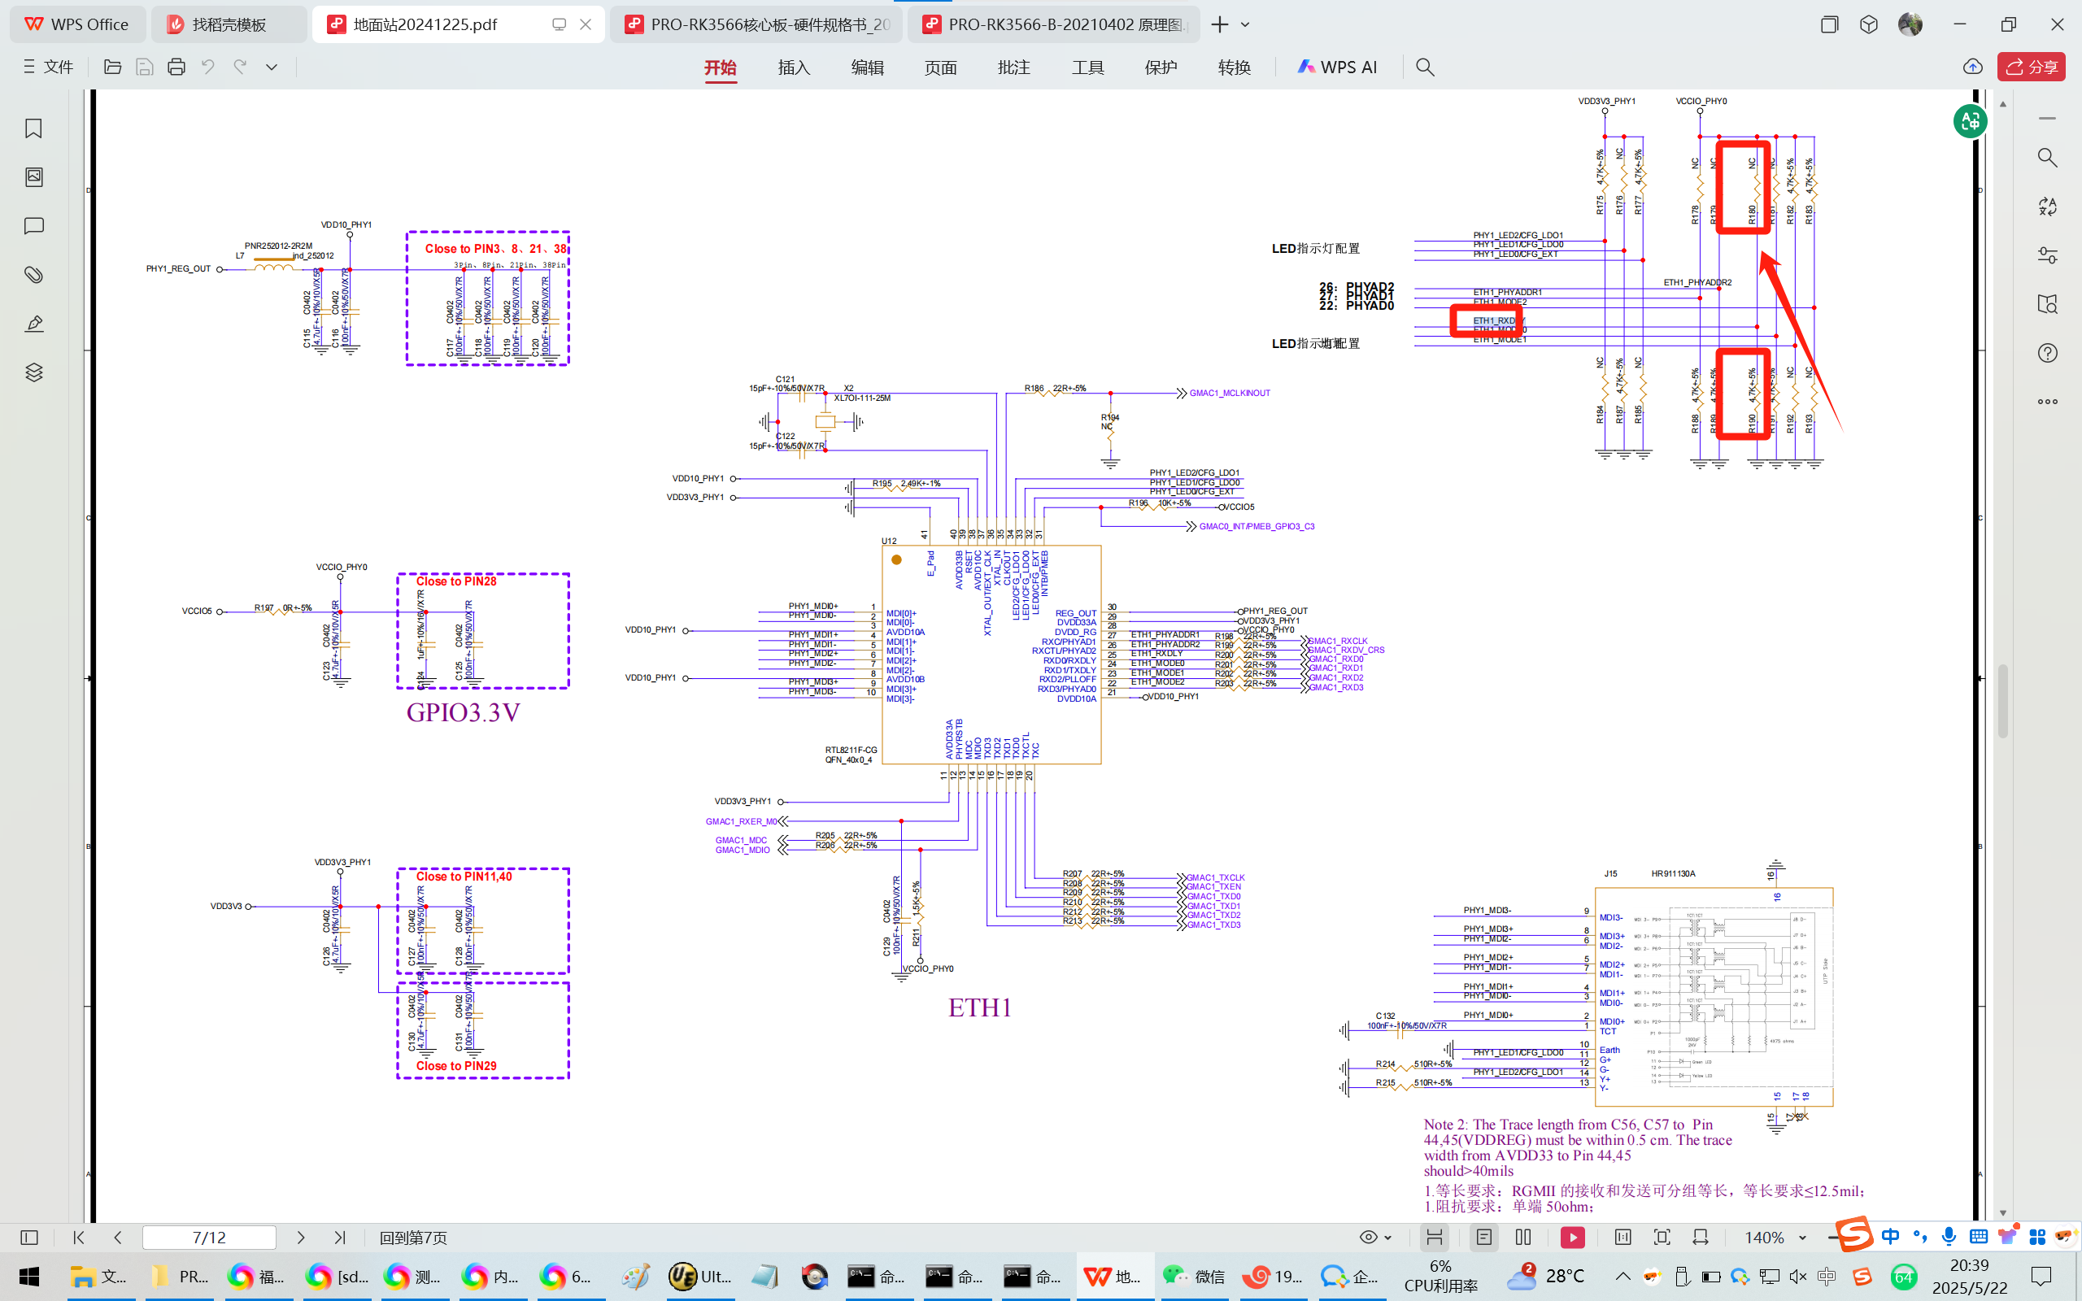The width and height of the screenshot is (2082, 1301).
Task: Open the layers panel icon
Action: 33,372
